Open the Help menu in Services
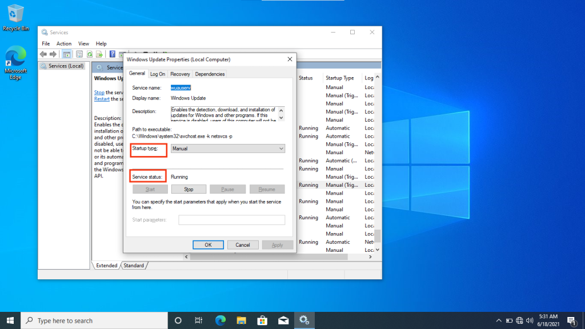This screenshot has width=585, height=329. [101, 43]
